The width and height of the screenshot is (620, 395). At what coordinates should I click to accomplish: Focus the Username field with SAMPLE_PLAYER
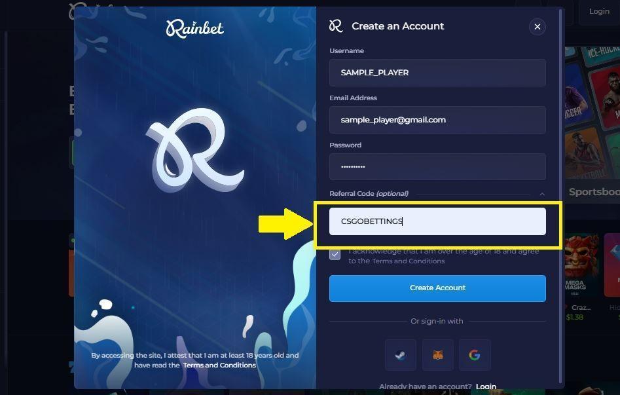(437, 73)
